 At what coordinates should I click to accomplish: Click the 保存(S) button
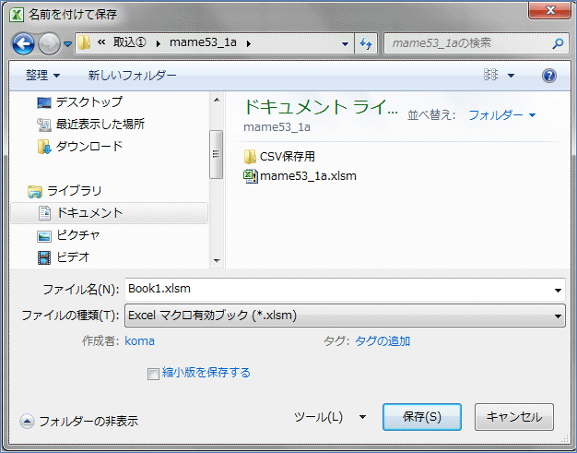coord(422,417)
